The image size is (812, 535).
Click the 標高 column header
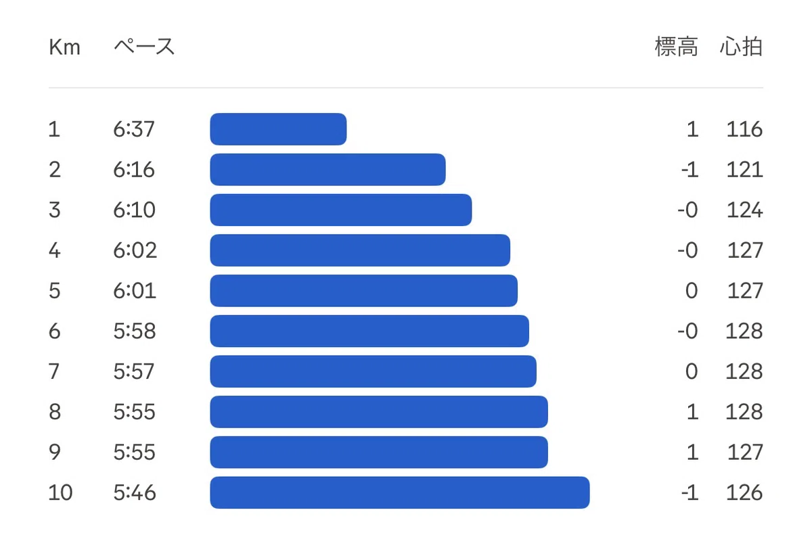676,47
